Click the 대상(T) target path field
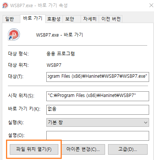 [98, 77]
